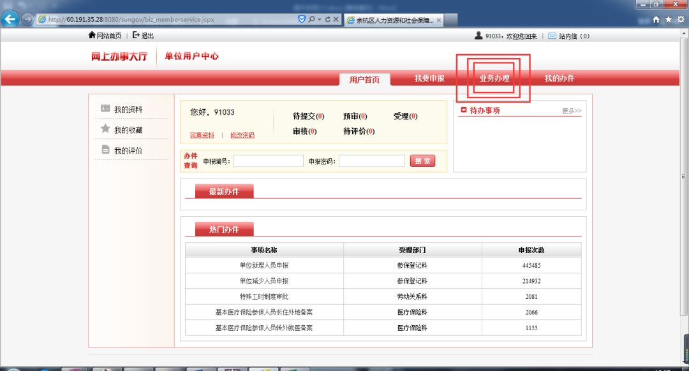Open 站内信 via the envelope icon
This screenshot has height=371, width=689.
click(x=551, y=35)
